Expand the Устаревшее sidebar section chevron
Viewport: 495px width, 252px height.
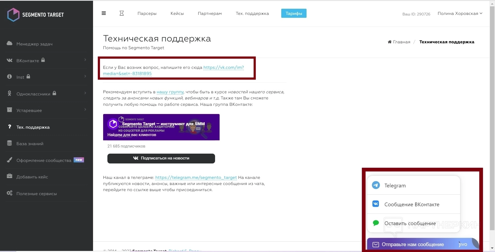[85, 110]
